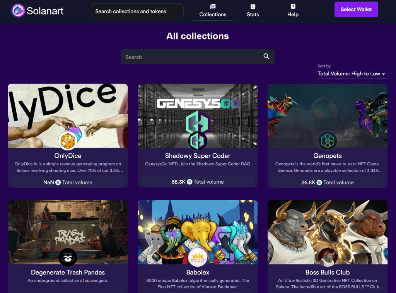The width and height of the screenshot is (396, 293).
Task: Click the Sort by dropdown arrow
Action: [x=383, y=74]
